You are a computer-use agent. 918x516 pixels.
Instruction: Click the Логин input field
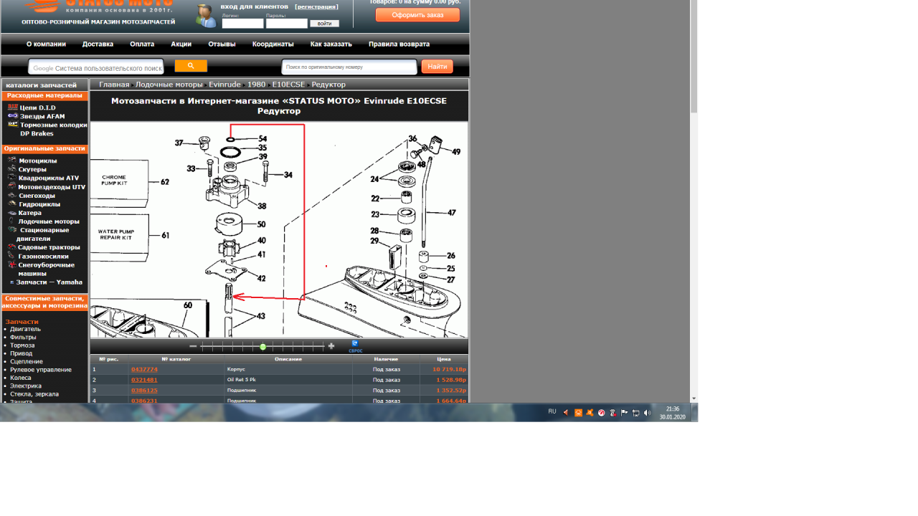243,24
